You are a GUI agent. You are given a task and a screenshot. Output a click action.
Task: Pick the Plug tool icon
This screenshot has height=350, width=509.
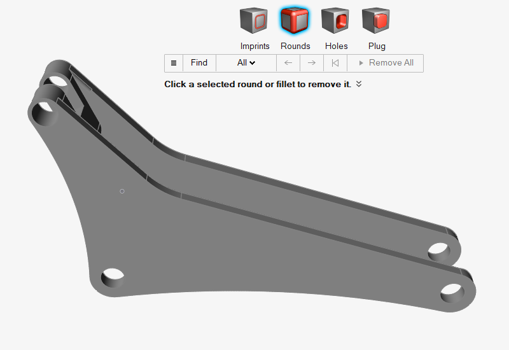tap(376, 21)
